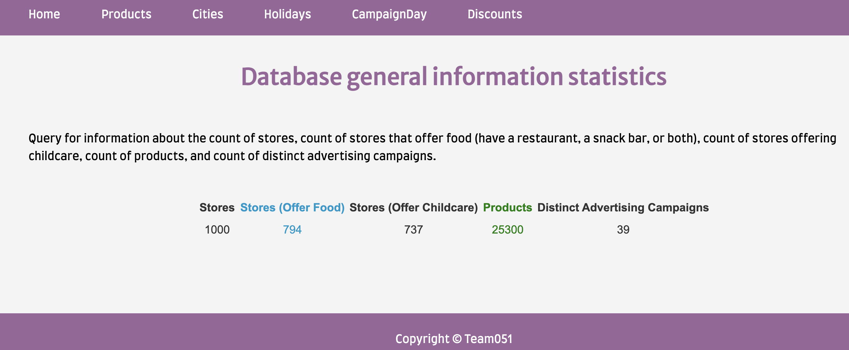Go to the Home page in navigation
Image resolution: width=849 pixels, height=350 pixels.
tap(44, 14)
